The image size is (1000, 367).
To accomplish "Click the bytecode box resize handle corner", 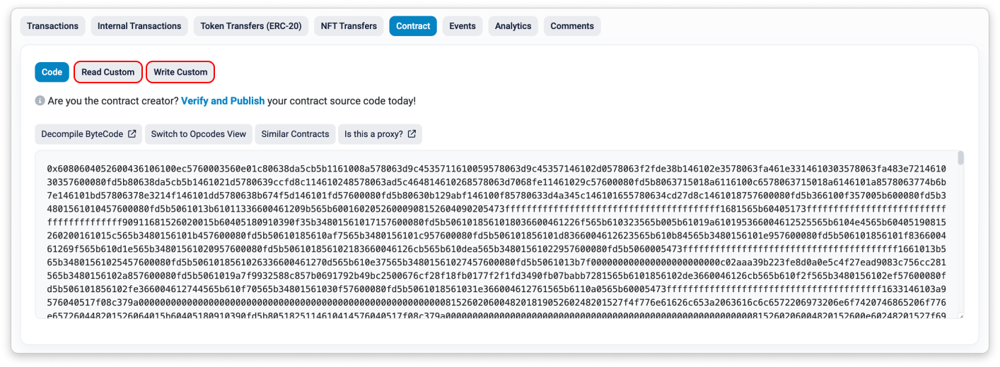I will point(960,315).
